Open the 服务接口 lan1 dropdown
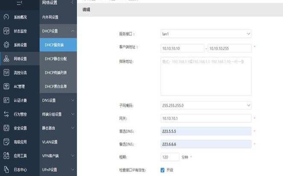 click(x=206, y=34)
